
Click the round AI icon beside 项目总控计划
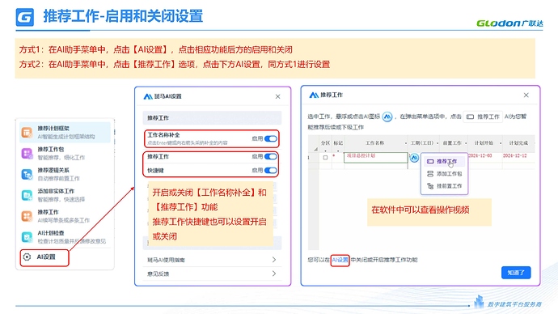click(414, 157)
